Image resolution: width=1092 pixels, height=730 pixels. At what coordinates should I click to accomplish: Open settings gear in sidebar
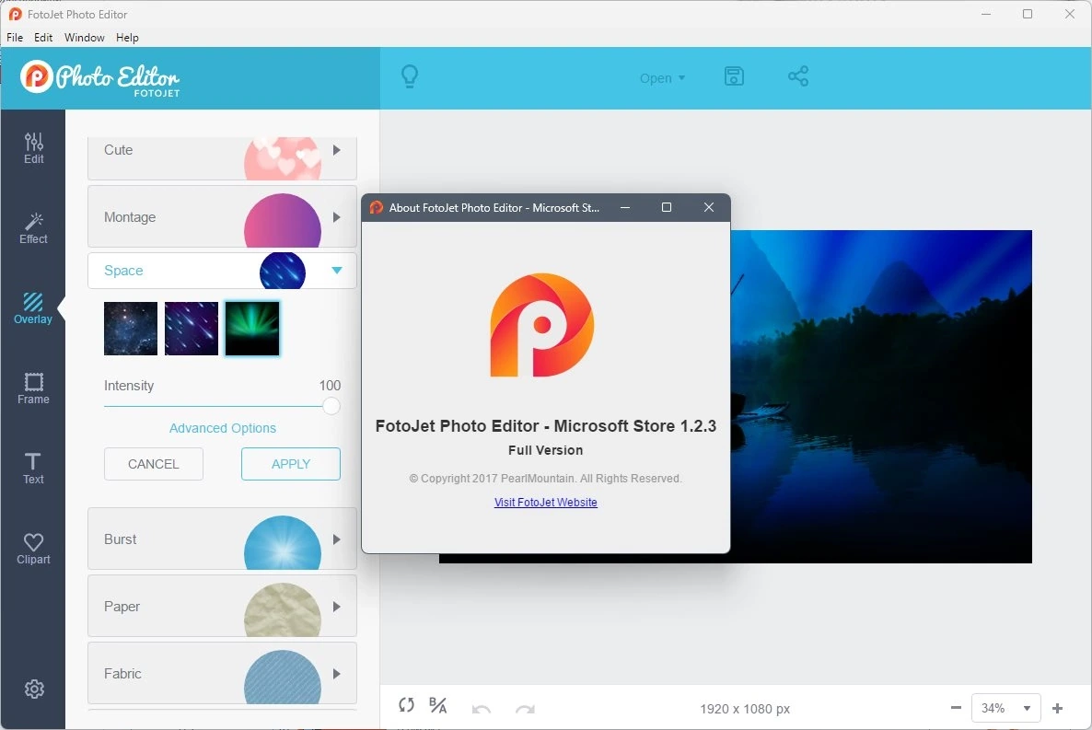34,689
